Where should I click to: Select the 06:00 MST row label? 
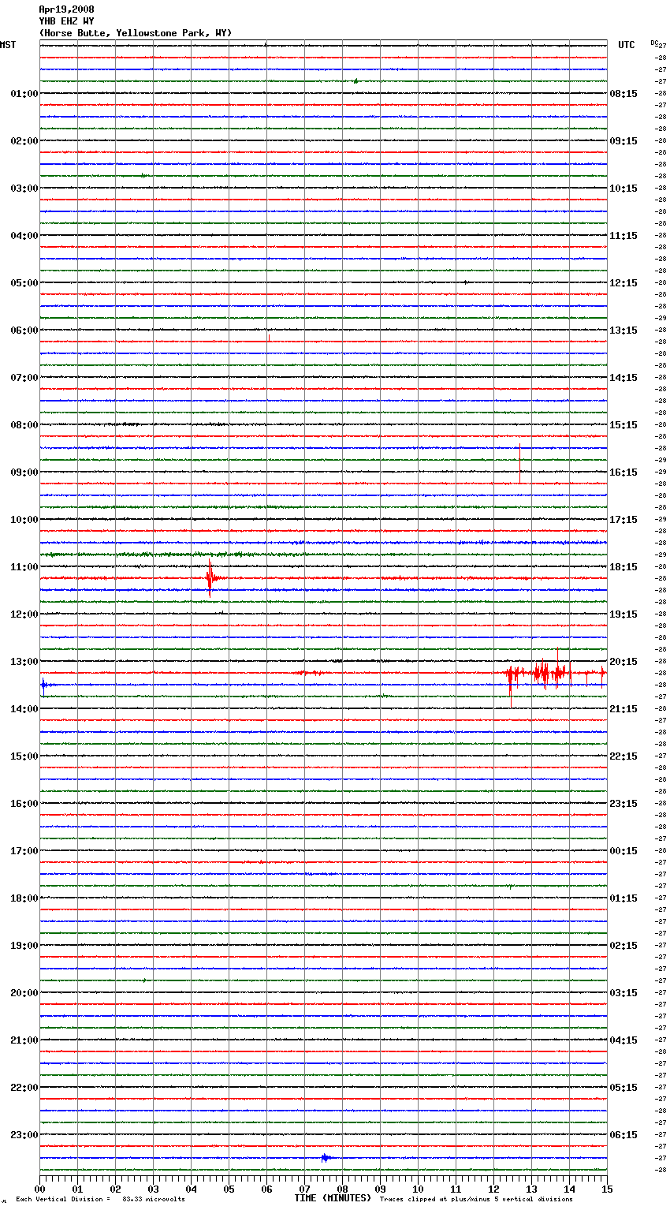24,331
